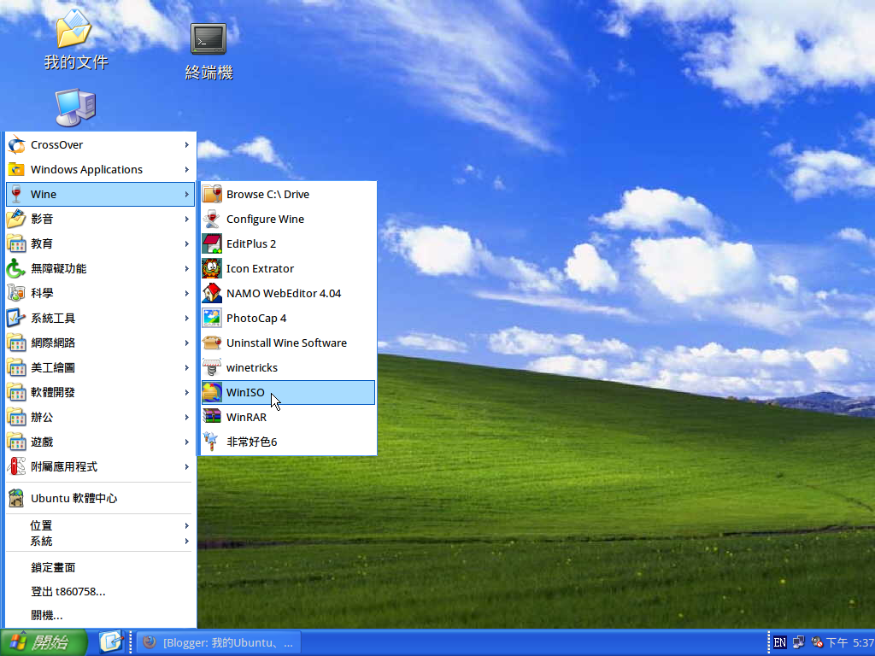The image size is (875, 656).
Task: Expand the Windows Applications submenu arrow
Action: click(187, 170)
